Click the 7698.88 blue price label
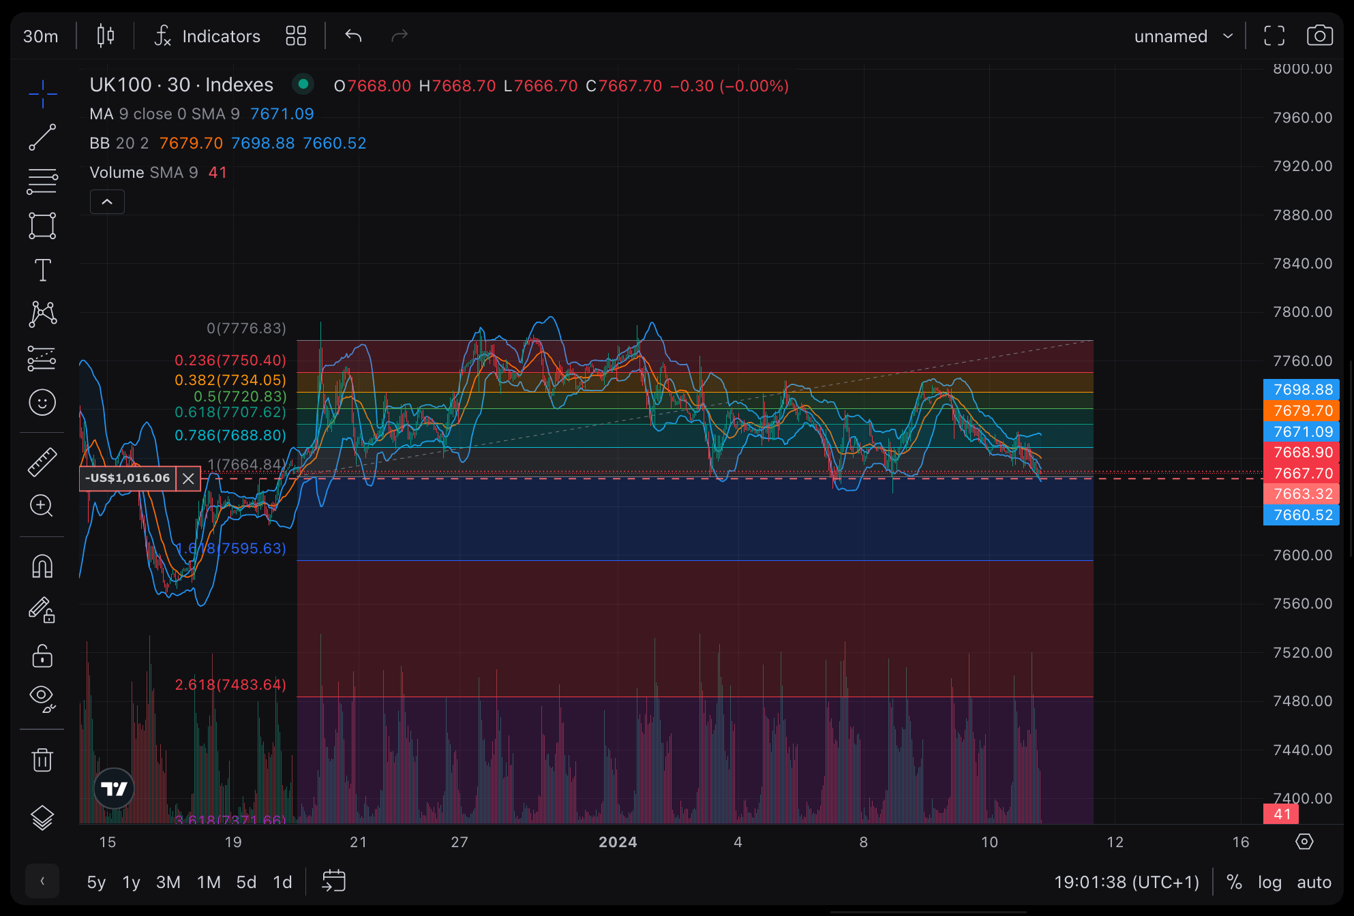The width and height of the screenshot is (1354, 916). coord(1302,390)
